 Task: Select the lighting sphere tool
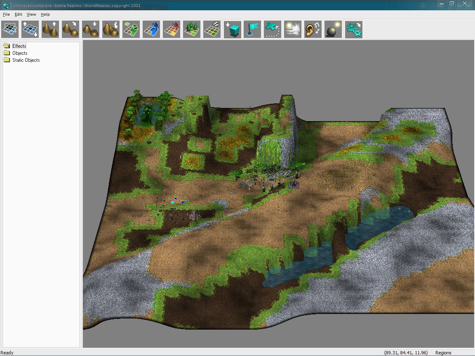point(333,29)
